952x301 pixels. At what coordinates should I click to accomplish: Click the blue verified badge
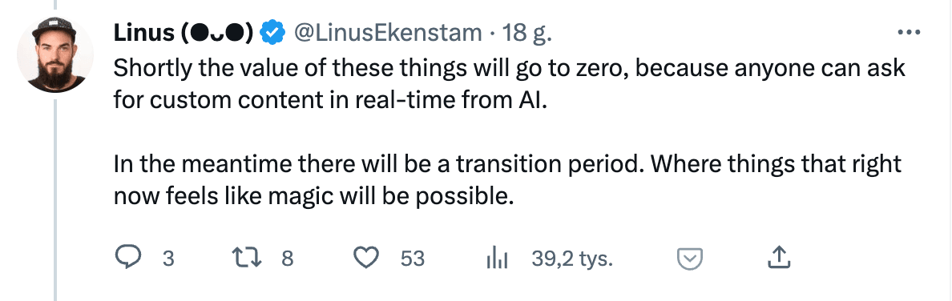[x=272, y=33]
